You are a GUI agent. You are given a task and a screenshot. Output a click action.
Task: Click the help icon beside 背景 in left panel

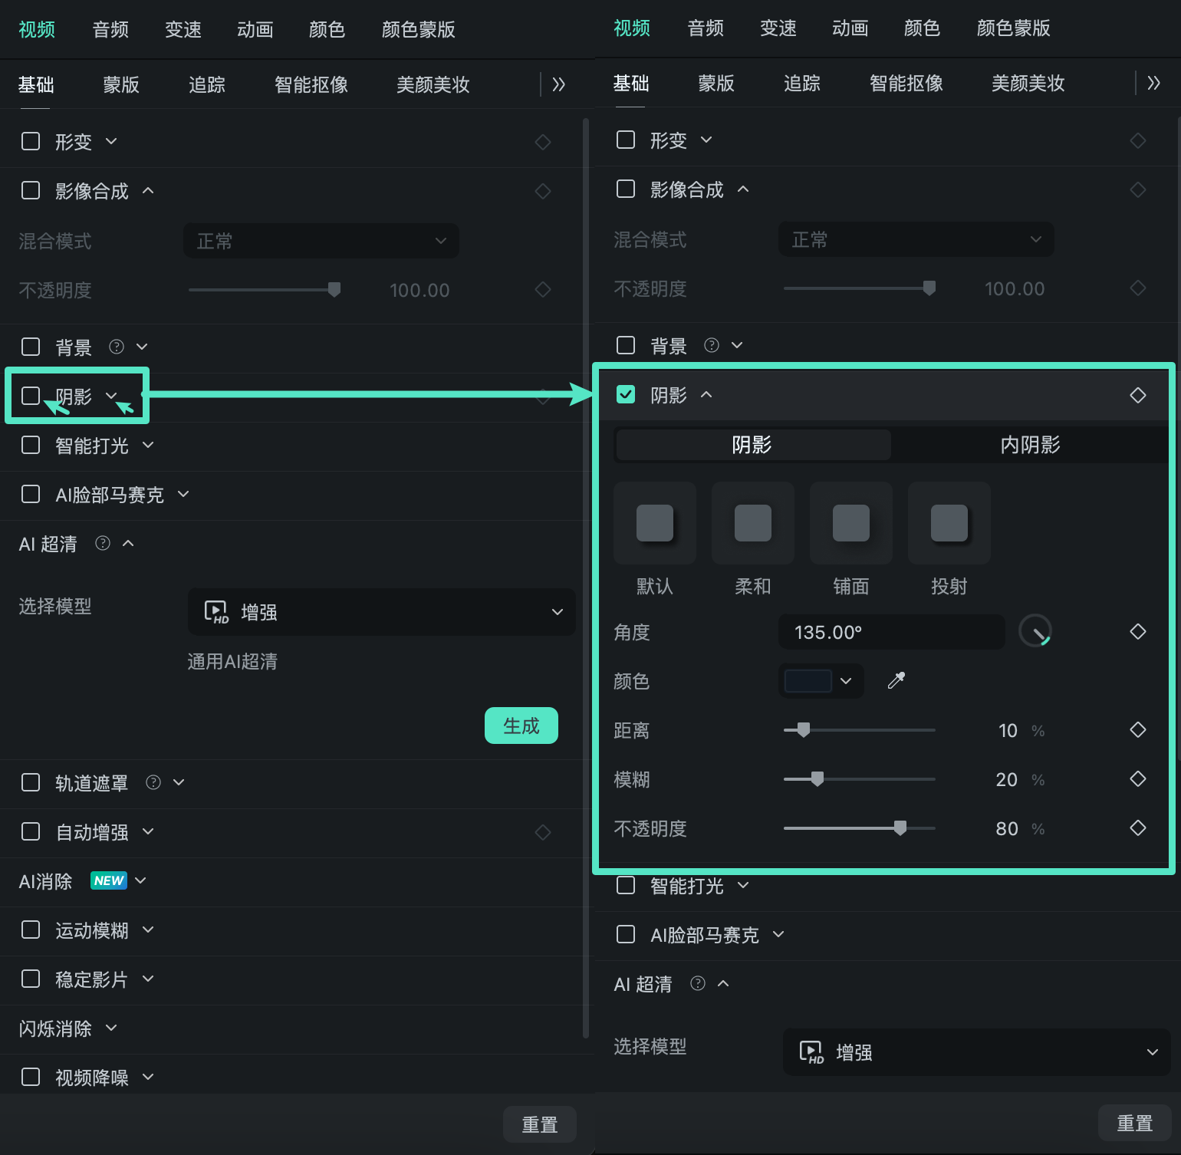pos(117,347)
